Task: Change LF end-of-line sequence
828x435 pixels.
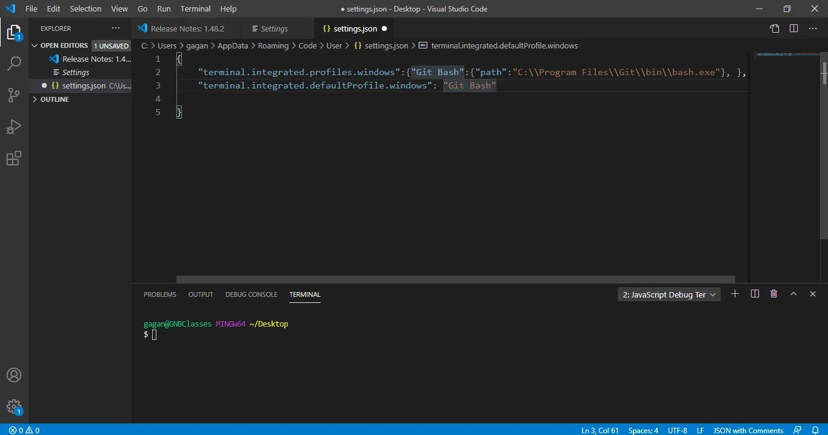Action: [700, 430]
